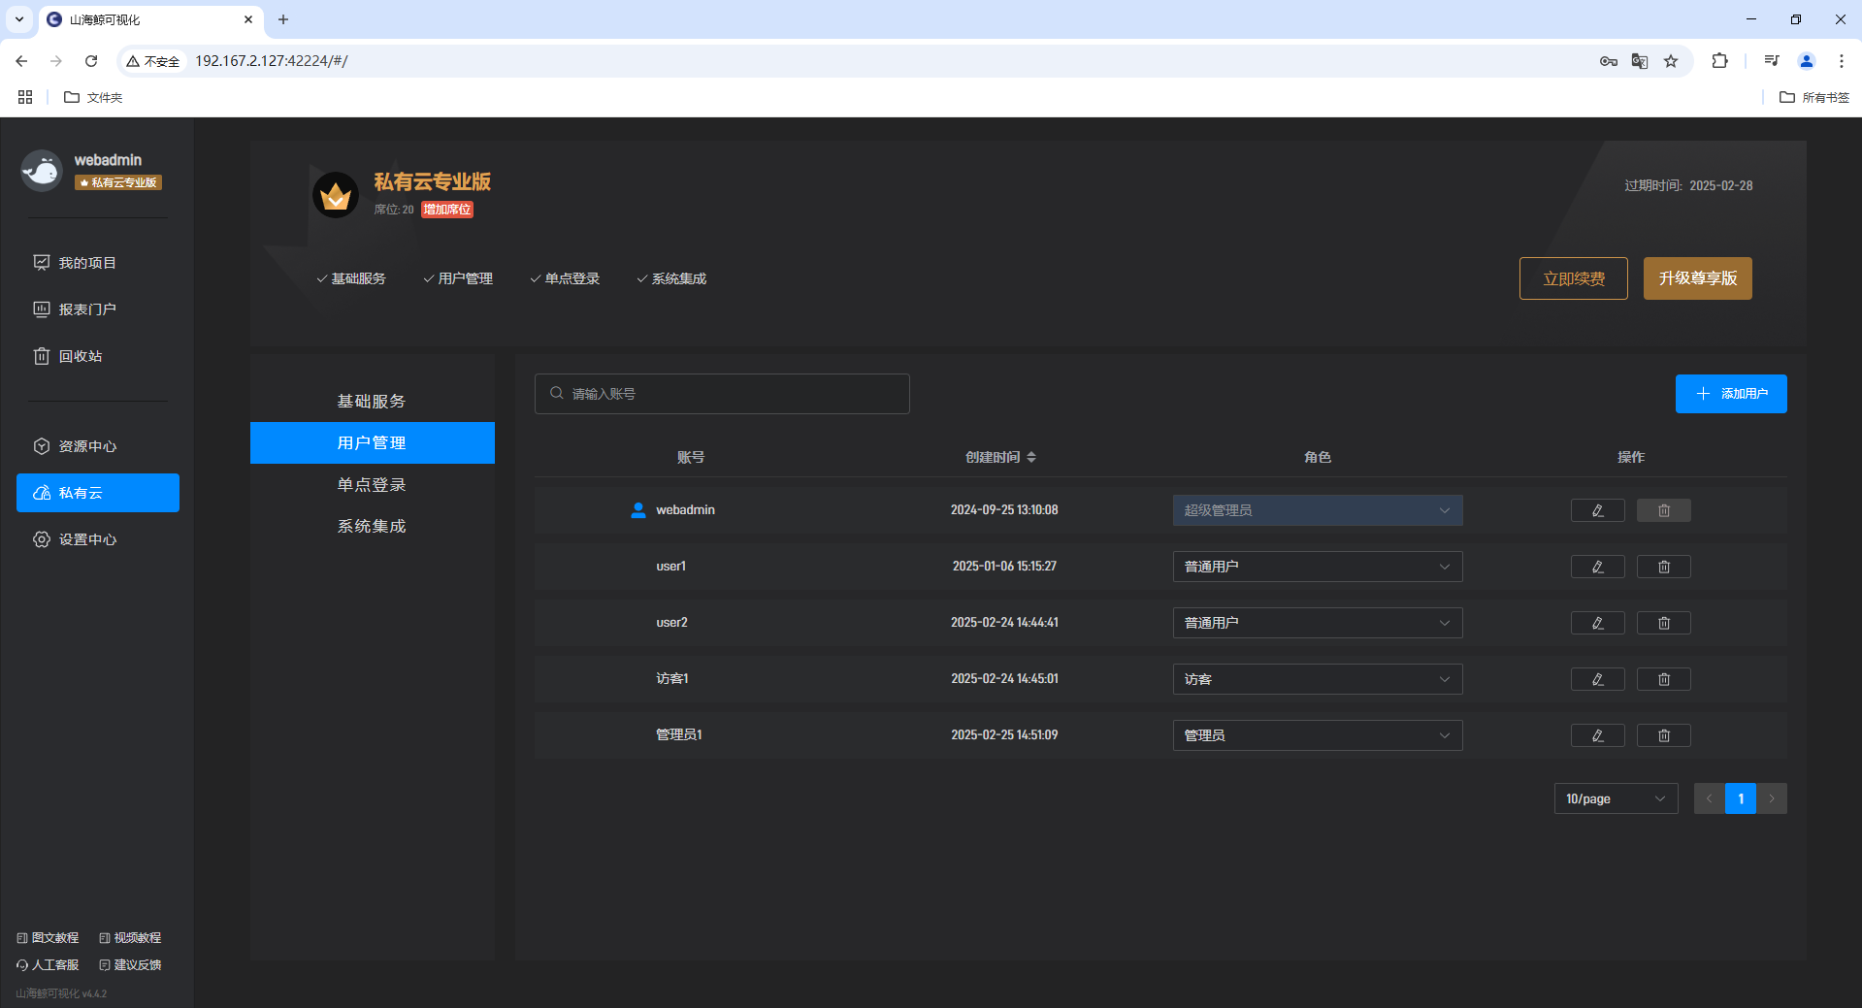Screen dimensions: 1862x1008
Task: Expand role dropdown for user1
Action: pyautogui.click(x=1317, y=567)
